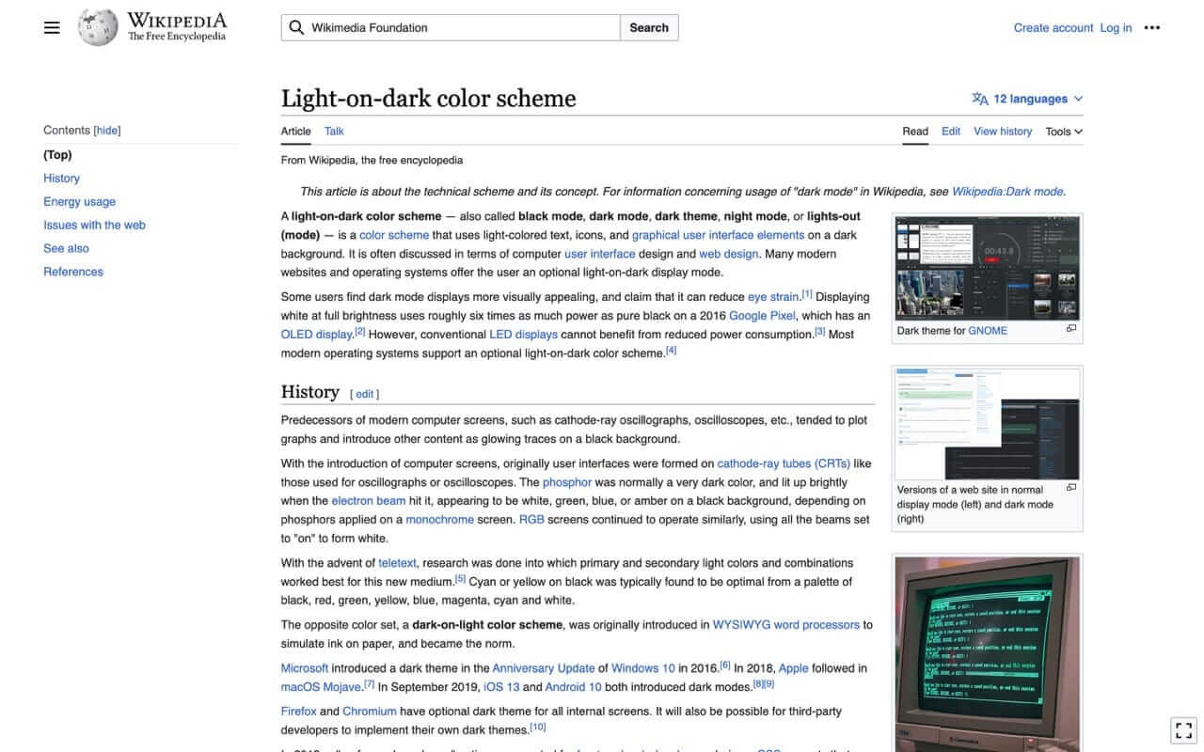Go to See also section

point(66,249)
